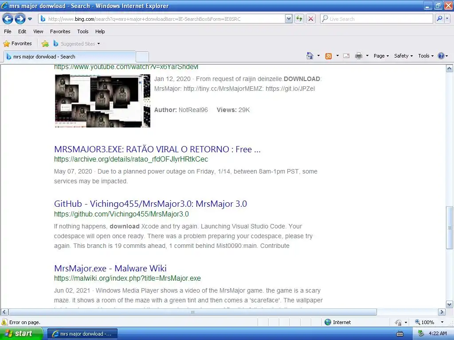Screen dimensions: 454x340
Task: Select the mrs major donwload - Search tab
Action: (x=70, y=57)
